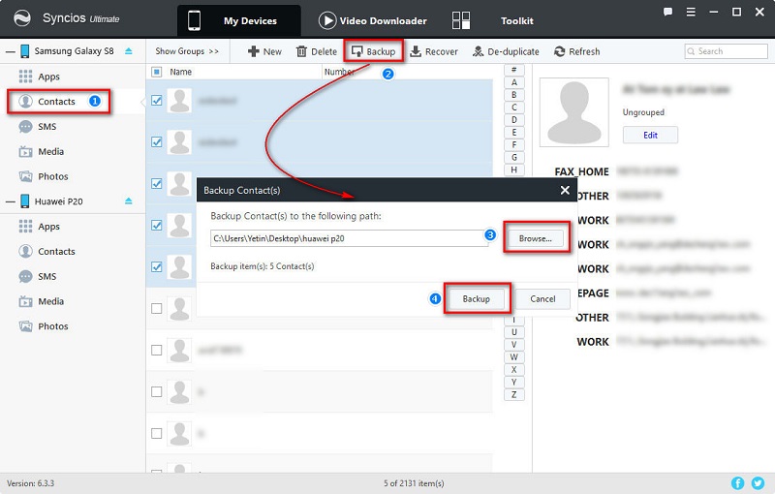The image size is (775, 494).
Task: Eject the Samsung Galaxy S8 device
Action: coord(129,51)
